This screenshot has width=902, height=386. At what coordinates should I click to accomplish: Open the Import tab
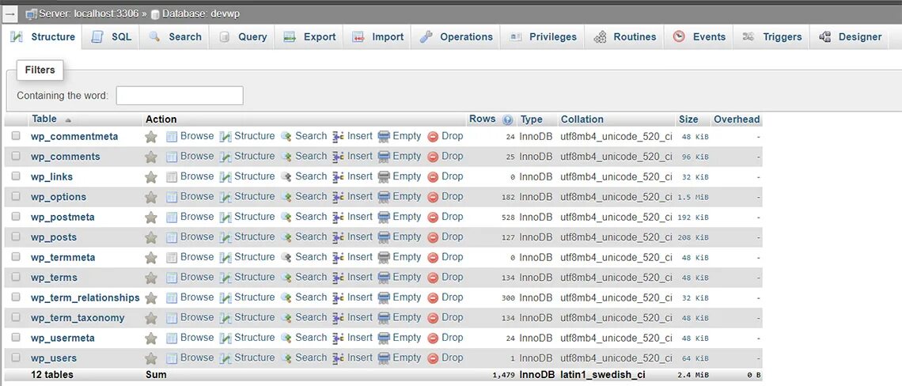[x=378, y=37]
